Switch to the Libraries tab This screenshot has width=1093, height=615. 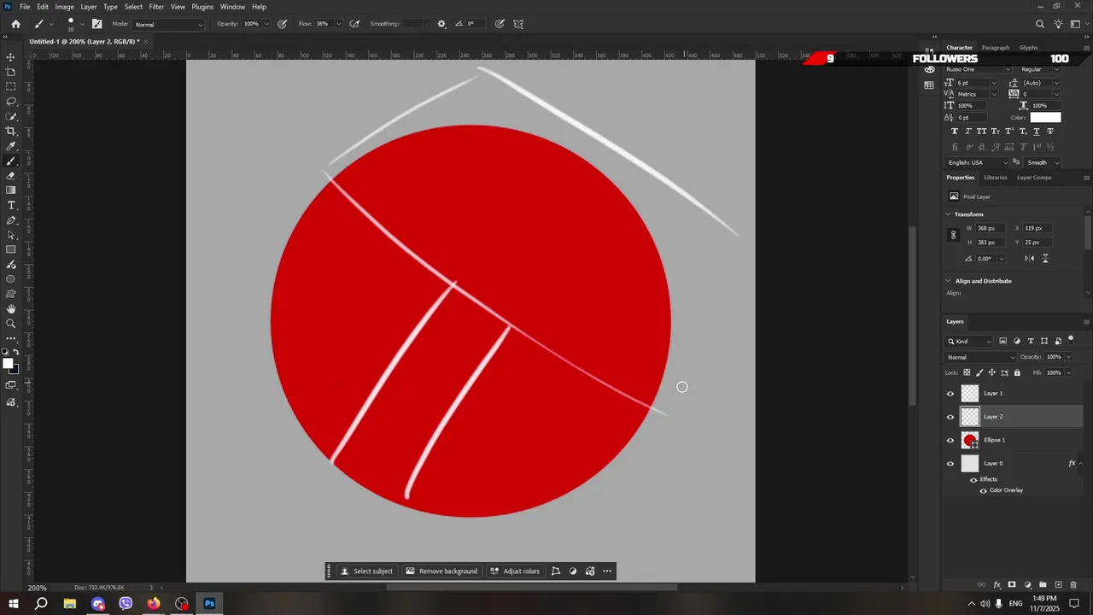[x=996, y=178]
